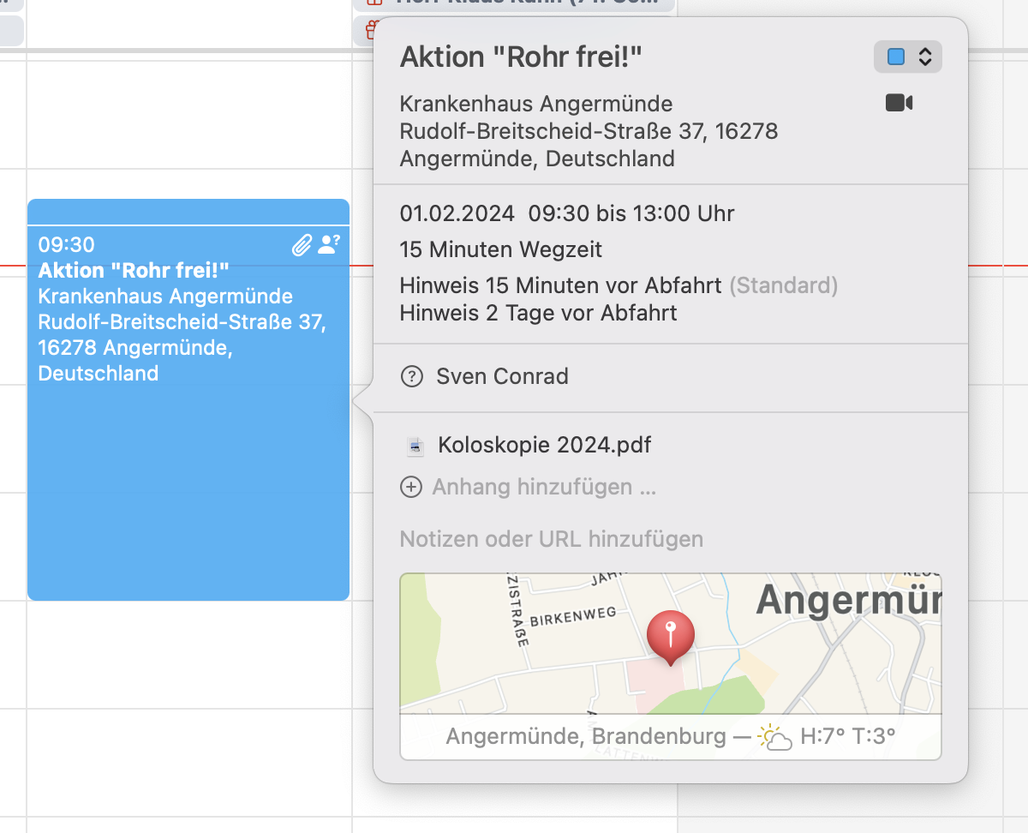Viewport: 1028px width, 833px height.
Task: Click the paperclip icon on the calendar event
Action: [302, 246]
